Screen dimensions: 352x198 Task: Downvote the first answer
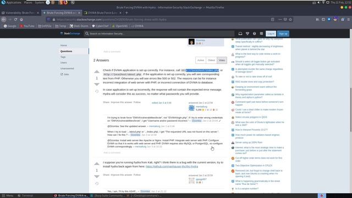(97, 84)
